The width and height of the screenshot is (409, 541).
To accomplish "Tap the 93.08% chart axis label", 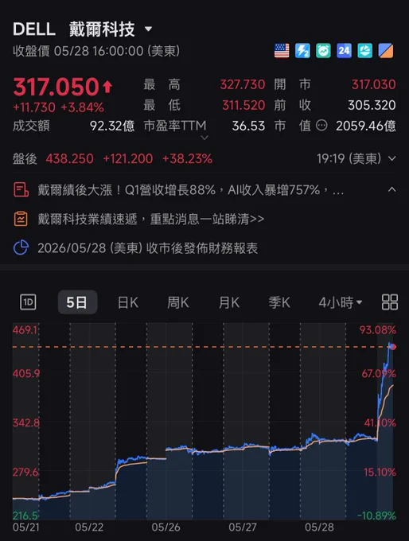I will pos(378,330).
